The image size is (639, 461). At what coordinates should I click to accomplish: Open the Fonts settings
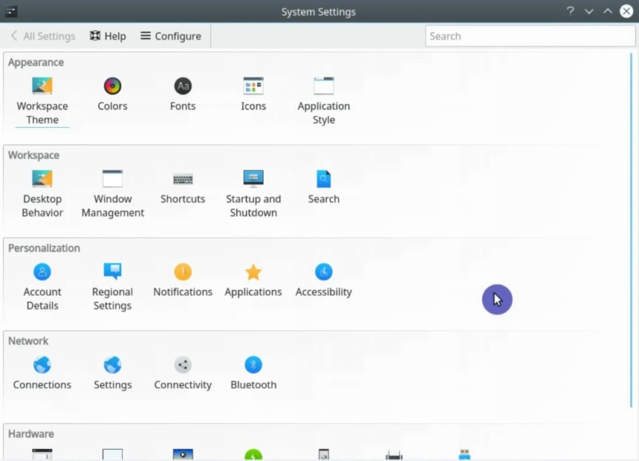coord(183,94)
